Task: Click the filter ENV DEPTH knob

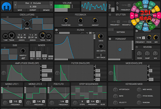Action: click(x=101, y=46)
